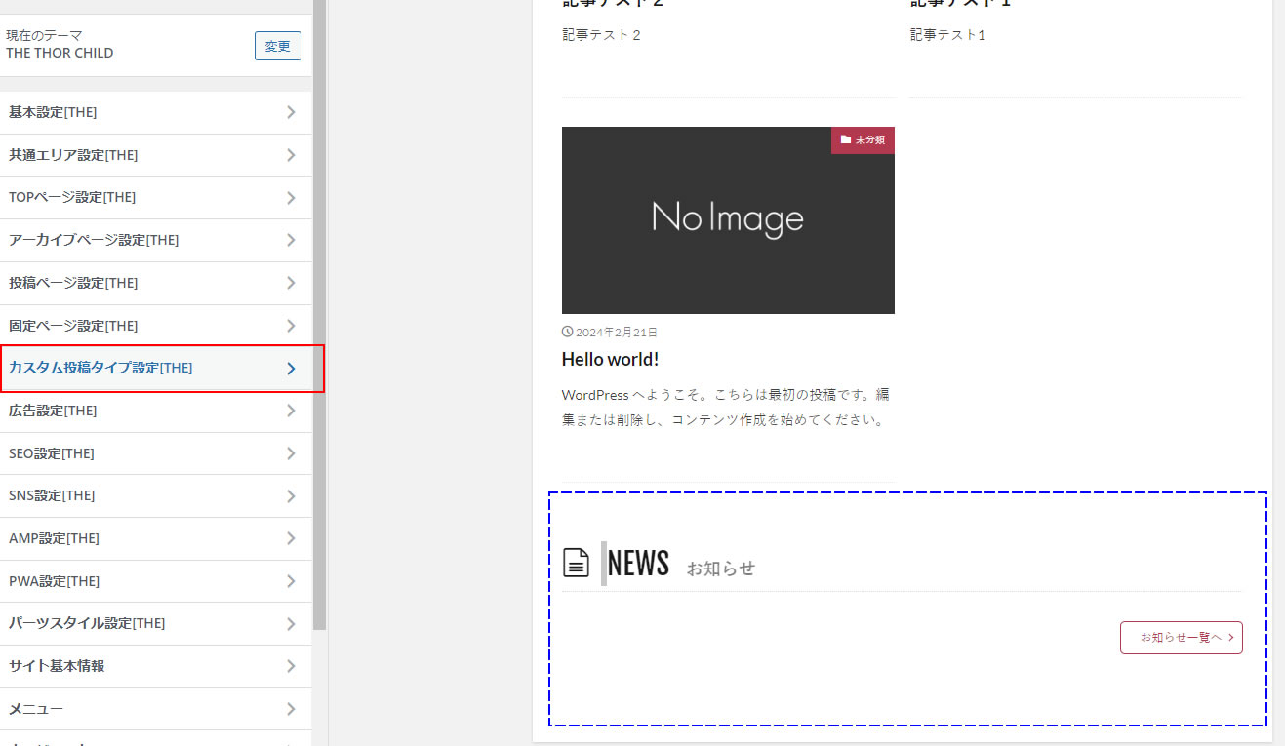Click the 未分類 category badge
Screen dimensions: 1285x746
click(863, 140)
